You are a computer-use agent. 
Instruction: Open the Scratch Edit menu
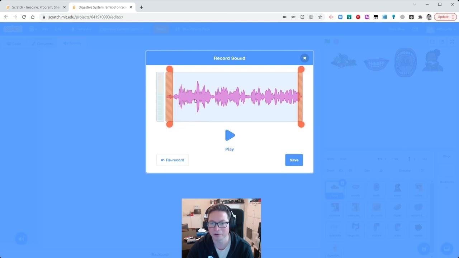click(58, 29)
